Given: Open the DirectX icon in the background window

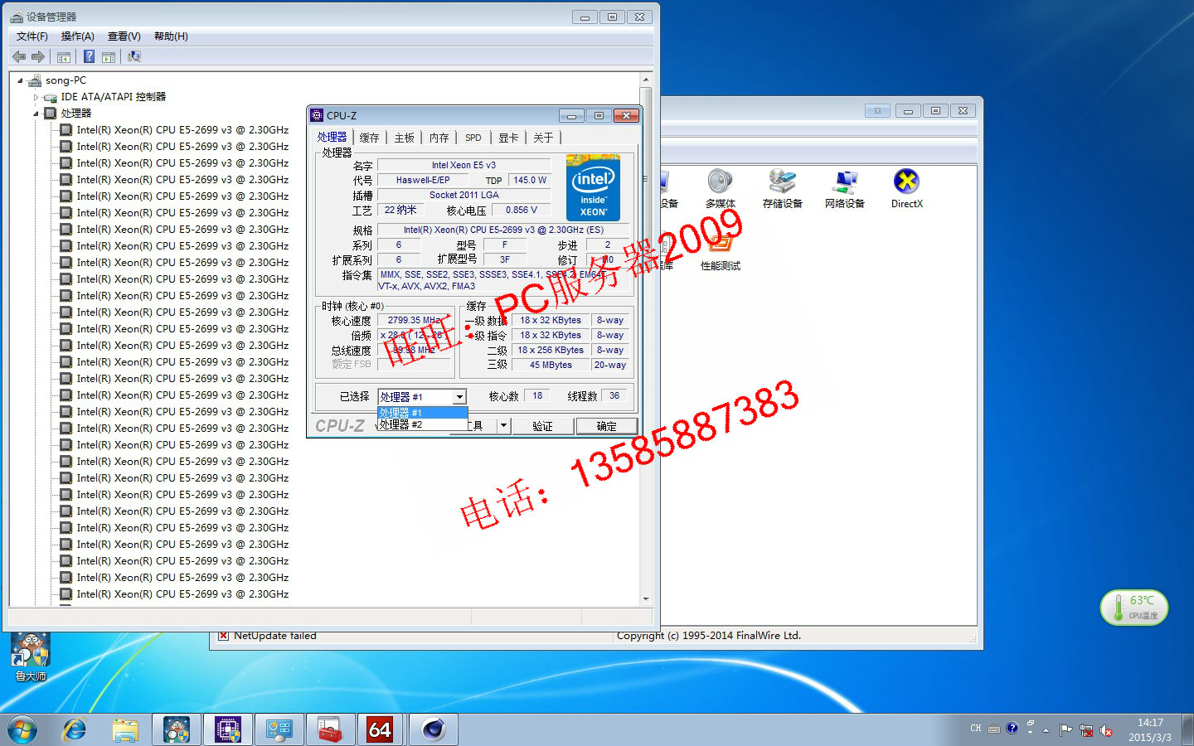Looking at the screenshot, I should coord(906,188).
